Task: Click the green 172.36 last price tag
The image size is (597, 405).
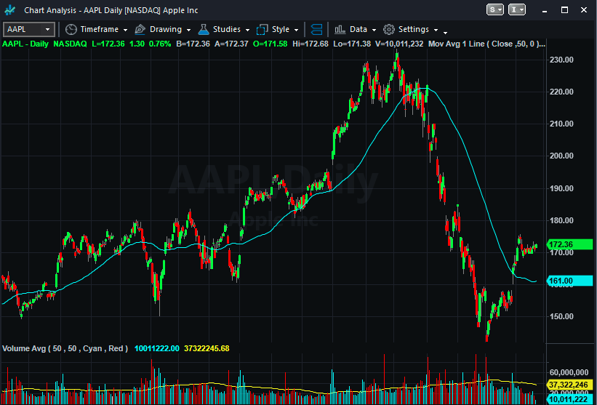Action: point(570,244)
